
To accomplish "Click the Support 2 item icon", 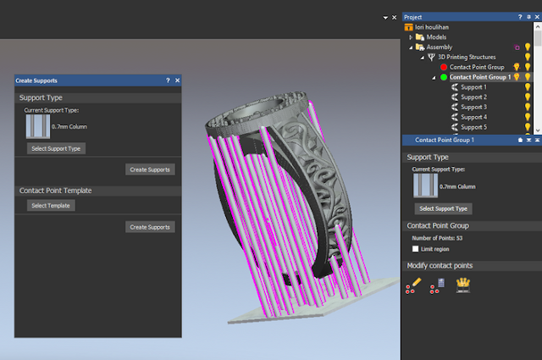I will [x=455, y=97].
